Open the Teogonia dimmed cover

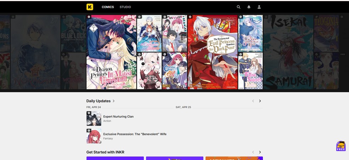(326, 33)
